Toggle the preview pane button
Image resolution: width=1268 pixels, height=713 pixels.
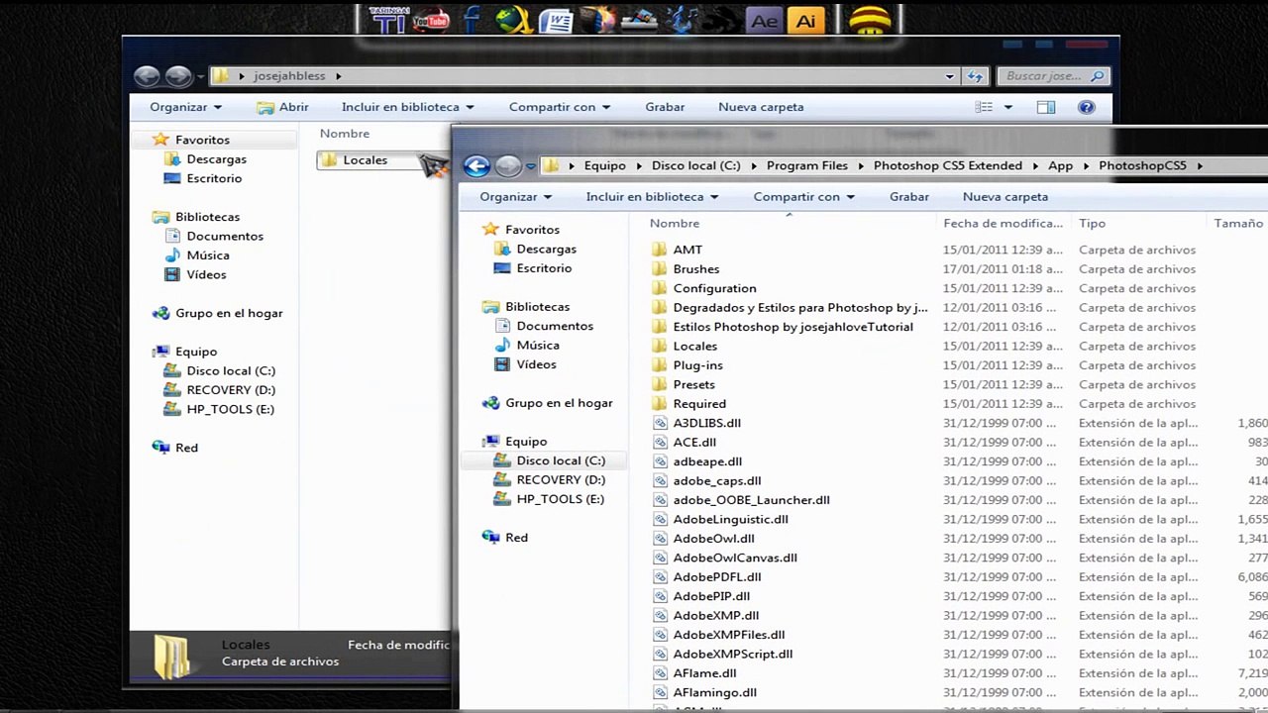1046,107
